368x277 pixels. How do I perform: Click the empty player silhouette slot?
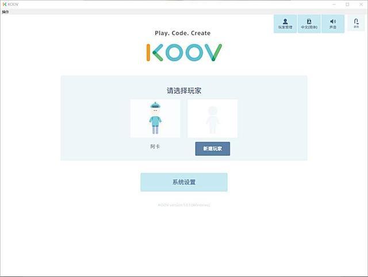tap(212, 118)
